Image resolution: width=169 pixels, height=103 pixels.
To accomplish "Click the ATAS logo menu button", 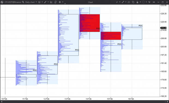I will click(2, 2).
